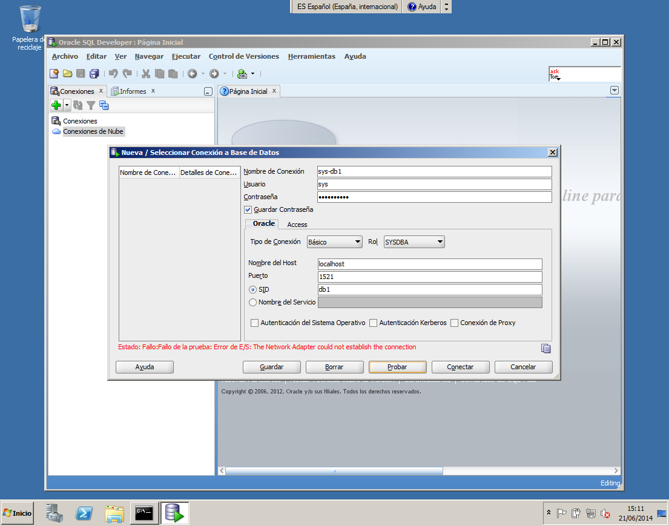Open SQL Worksheet toolbar icon
Viewport: 669px width, 526px height.
242,74
